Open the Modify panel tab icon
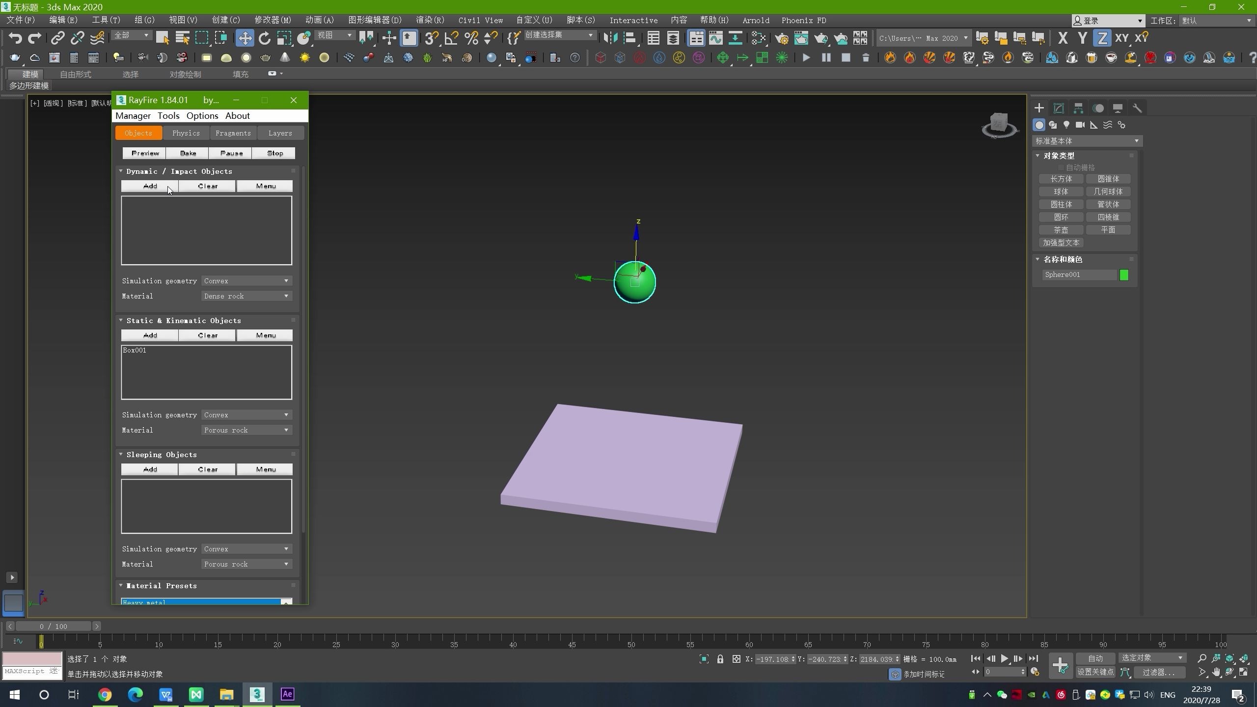Image resolution: width=1257 pixels, height=707 pixels. click(1059, 108)
